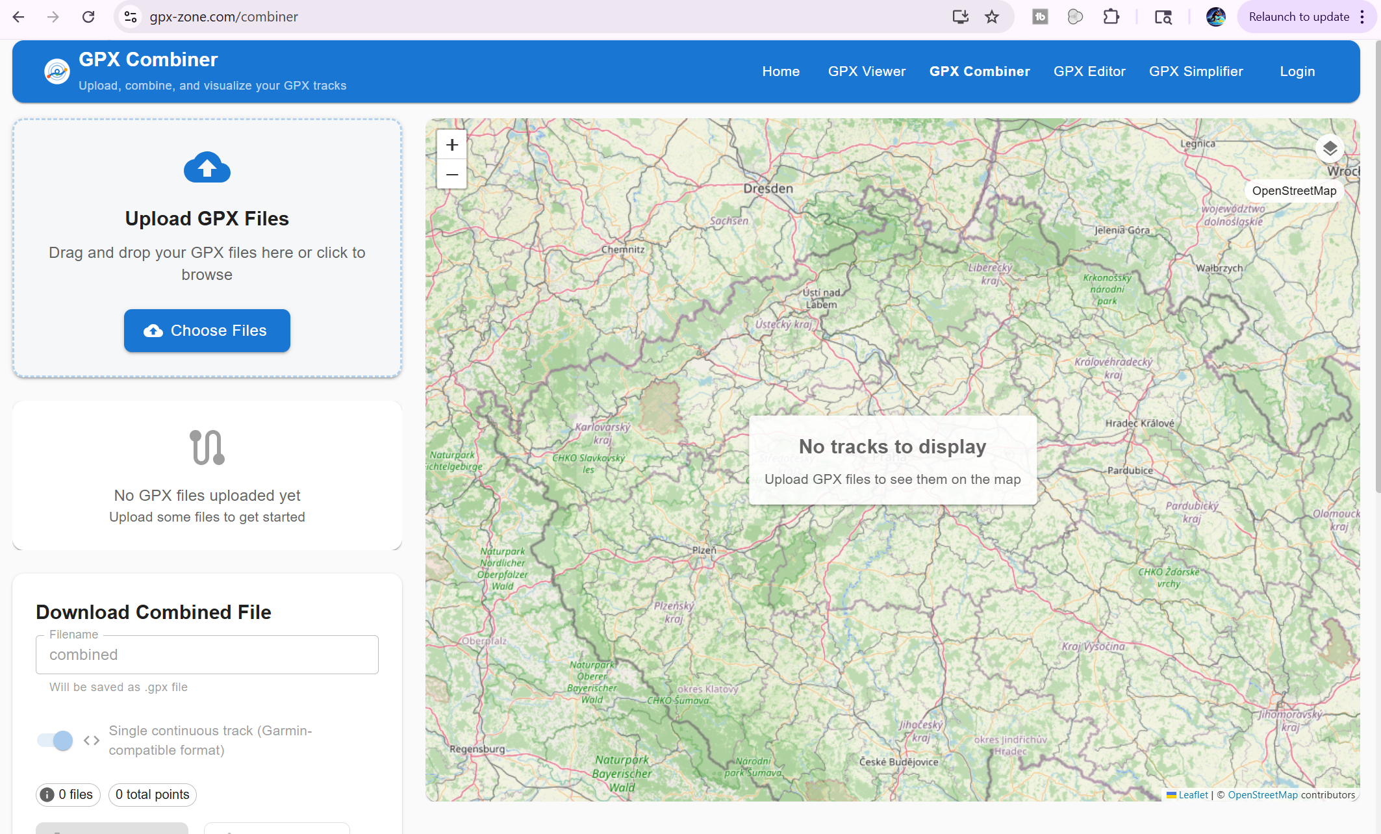Open the first browser extension icon
The image size is (1381, 834).
(x=1041, y=17)
